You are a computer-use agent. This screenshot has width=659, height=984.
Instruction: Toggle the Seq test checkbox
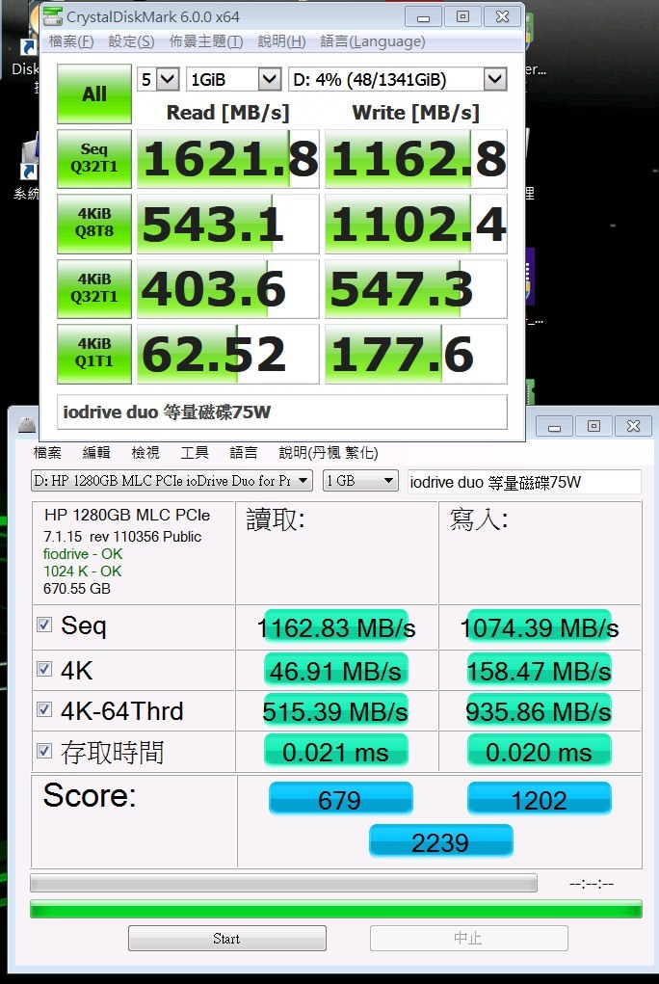click(44, 625)
